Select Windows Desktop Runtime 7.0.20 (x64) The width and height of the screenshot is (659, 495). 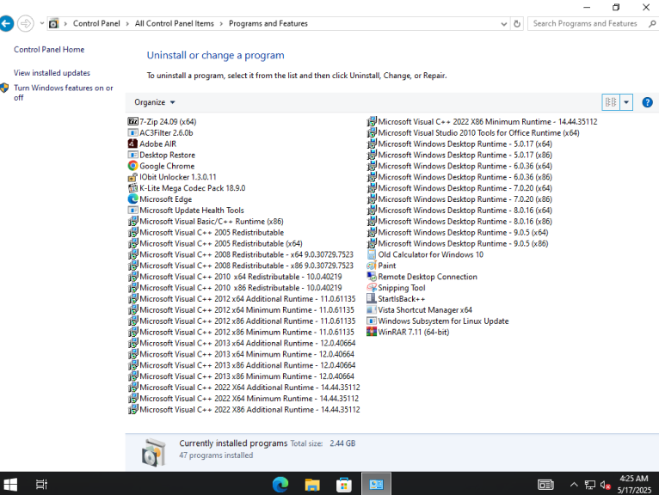click(x=459, y=188)
